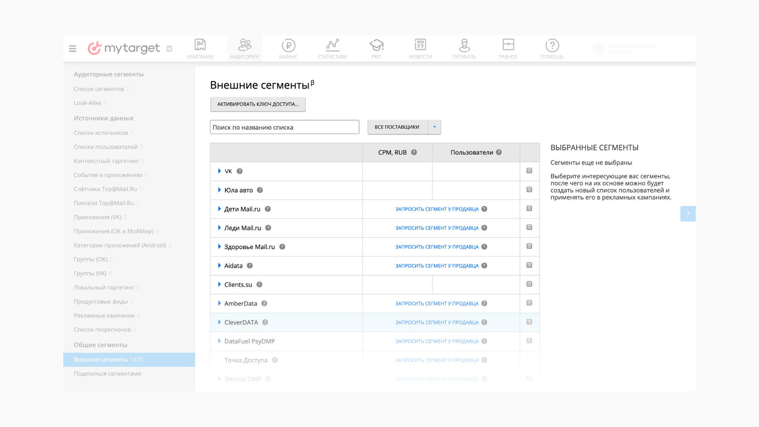
Task: Click help icon beside Юла авто
Action: tap(260, 190)
